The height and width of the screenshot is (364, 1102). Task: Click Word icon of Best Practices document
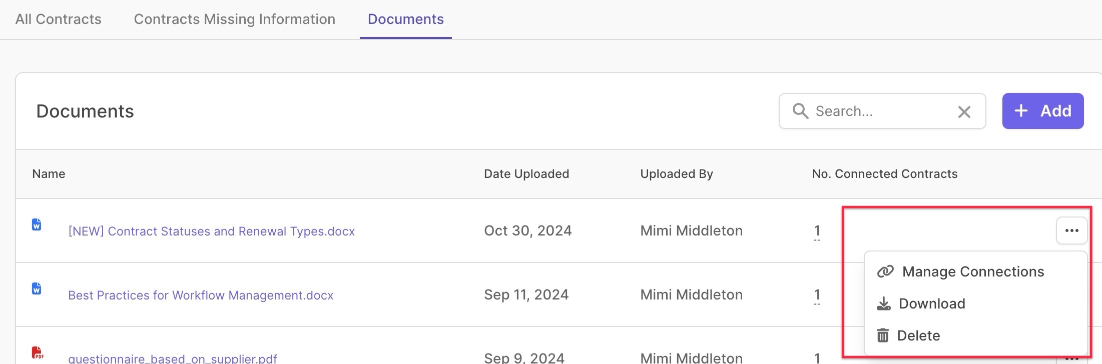(x=37, y=288)
